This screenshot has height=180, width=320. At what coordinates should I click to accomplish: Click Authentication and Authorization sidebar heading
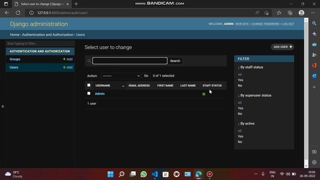40,51
